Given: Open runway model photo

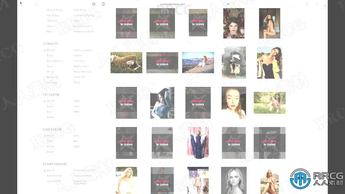Looking at the screenshot, I should point(198,181).
